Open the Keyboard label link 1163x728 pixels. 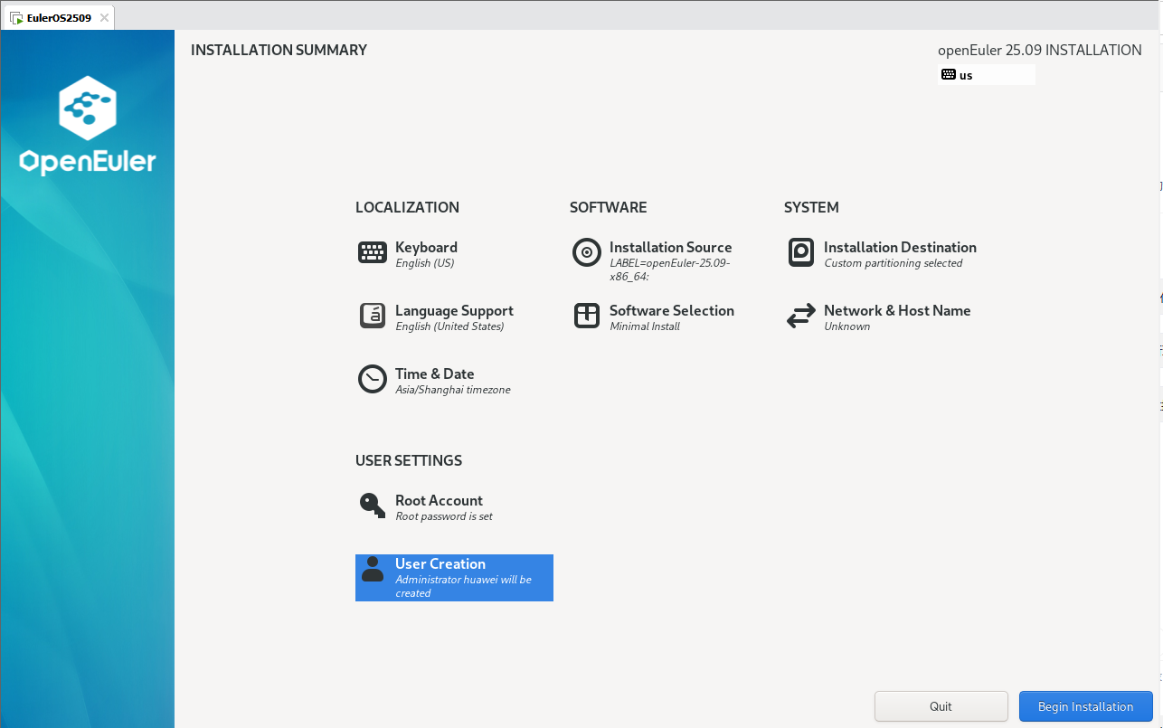pyautogui.click(x=426, y=247)
